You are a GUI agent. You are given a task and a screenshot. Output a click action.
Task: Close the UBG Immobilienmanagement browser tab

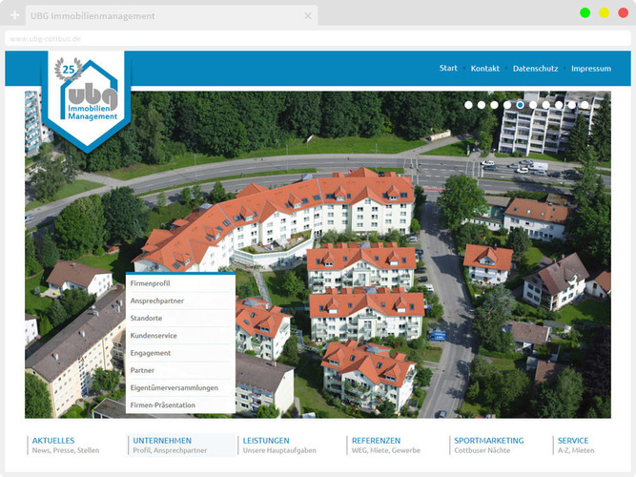(x=308, y=16)
